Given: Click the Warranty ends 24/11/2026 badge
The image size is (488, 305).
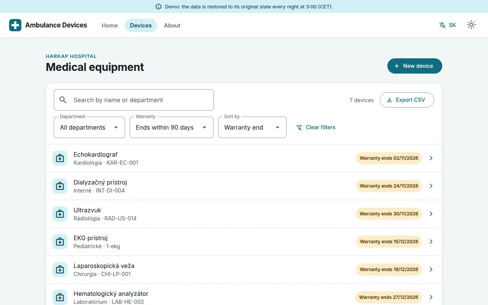Looking at the screenshot, I should tap(389, 186).
